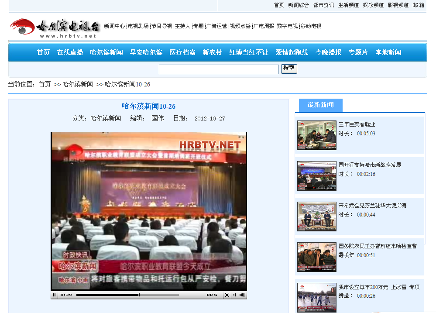Click 新闻中心 in the header menu
This screenshot has height=313, width=436.
pos(114,26)
